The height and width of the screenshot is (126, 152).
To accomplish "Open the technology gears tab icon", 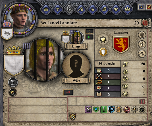I will 69,9.
